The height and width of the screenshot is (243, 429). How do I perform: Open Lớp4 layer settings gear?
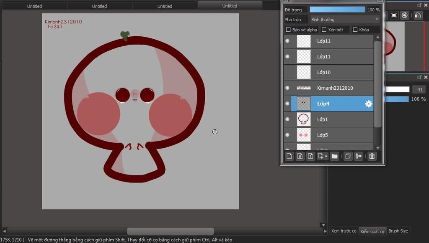pos(369,104)
